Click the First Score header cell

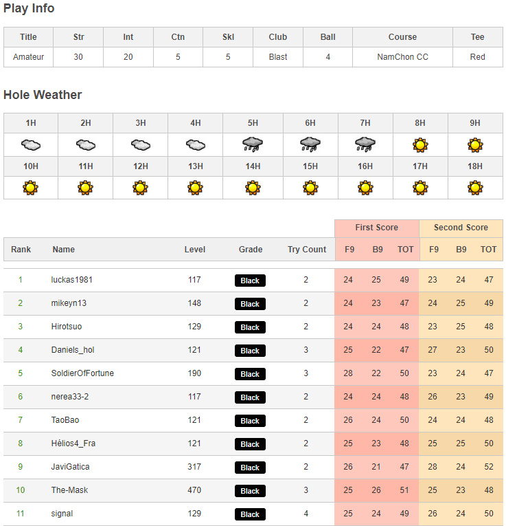pos(376,228)
